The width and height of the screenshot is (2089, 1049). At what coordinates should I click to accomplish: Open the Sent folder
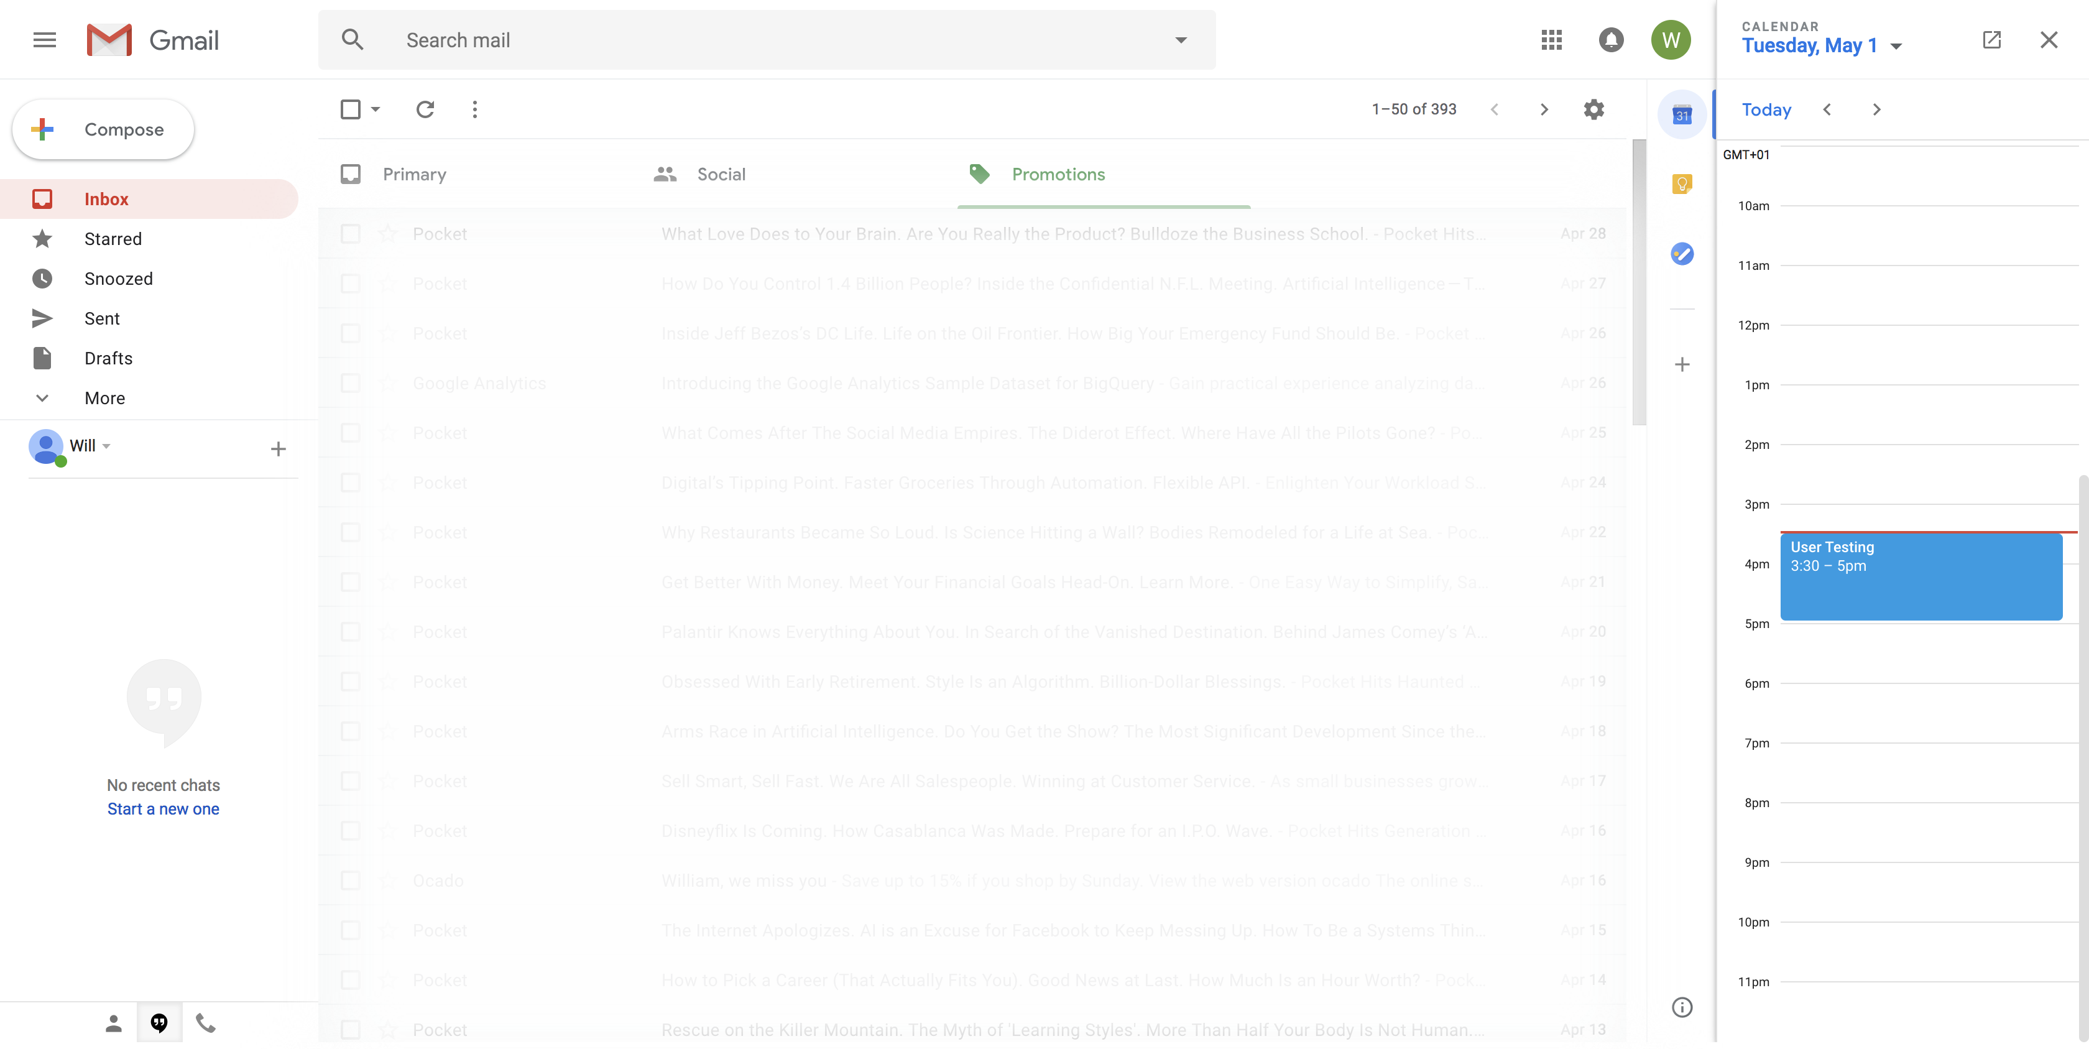[x=149, y=318]
